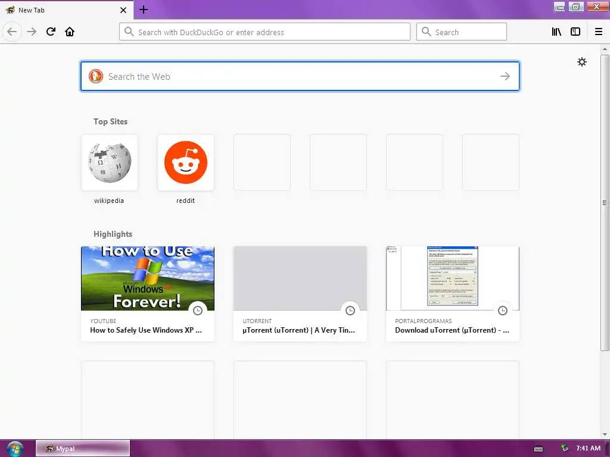Open the Library bookmarks icon
Image resolution: width=610 pixels, height=457 pixels.
557,32
